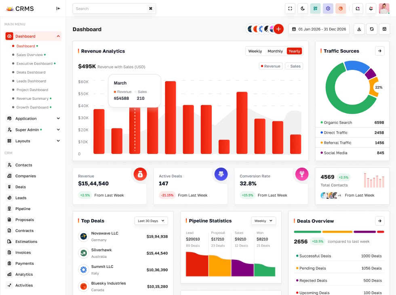Open the orange pie chart icon
This screenshot has height=295, width=396.
pyautogui.click(x=340, y=8)
